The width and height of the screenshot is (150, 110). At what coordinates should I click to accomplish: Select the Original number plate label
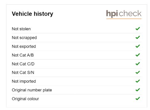[x=32, y=90]
